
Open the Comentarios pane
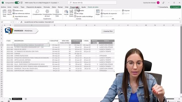[163, 7]
